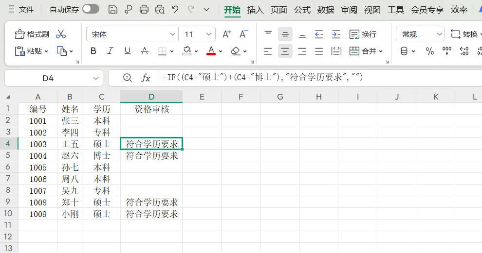The width and height of the screenshot is (482, 253).
Task: Click the 换行 (Wrap Text) button
Action: pos(363,34)
